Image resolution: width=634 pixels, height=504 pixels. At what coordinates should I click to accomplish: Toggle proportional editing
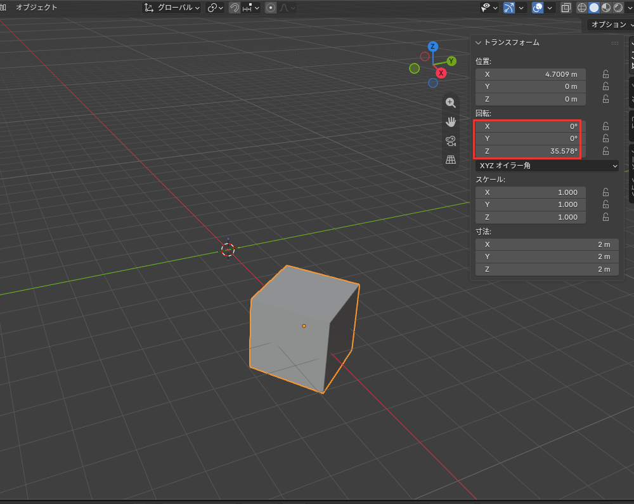pos(271,8)
